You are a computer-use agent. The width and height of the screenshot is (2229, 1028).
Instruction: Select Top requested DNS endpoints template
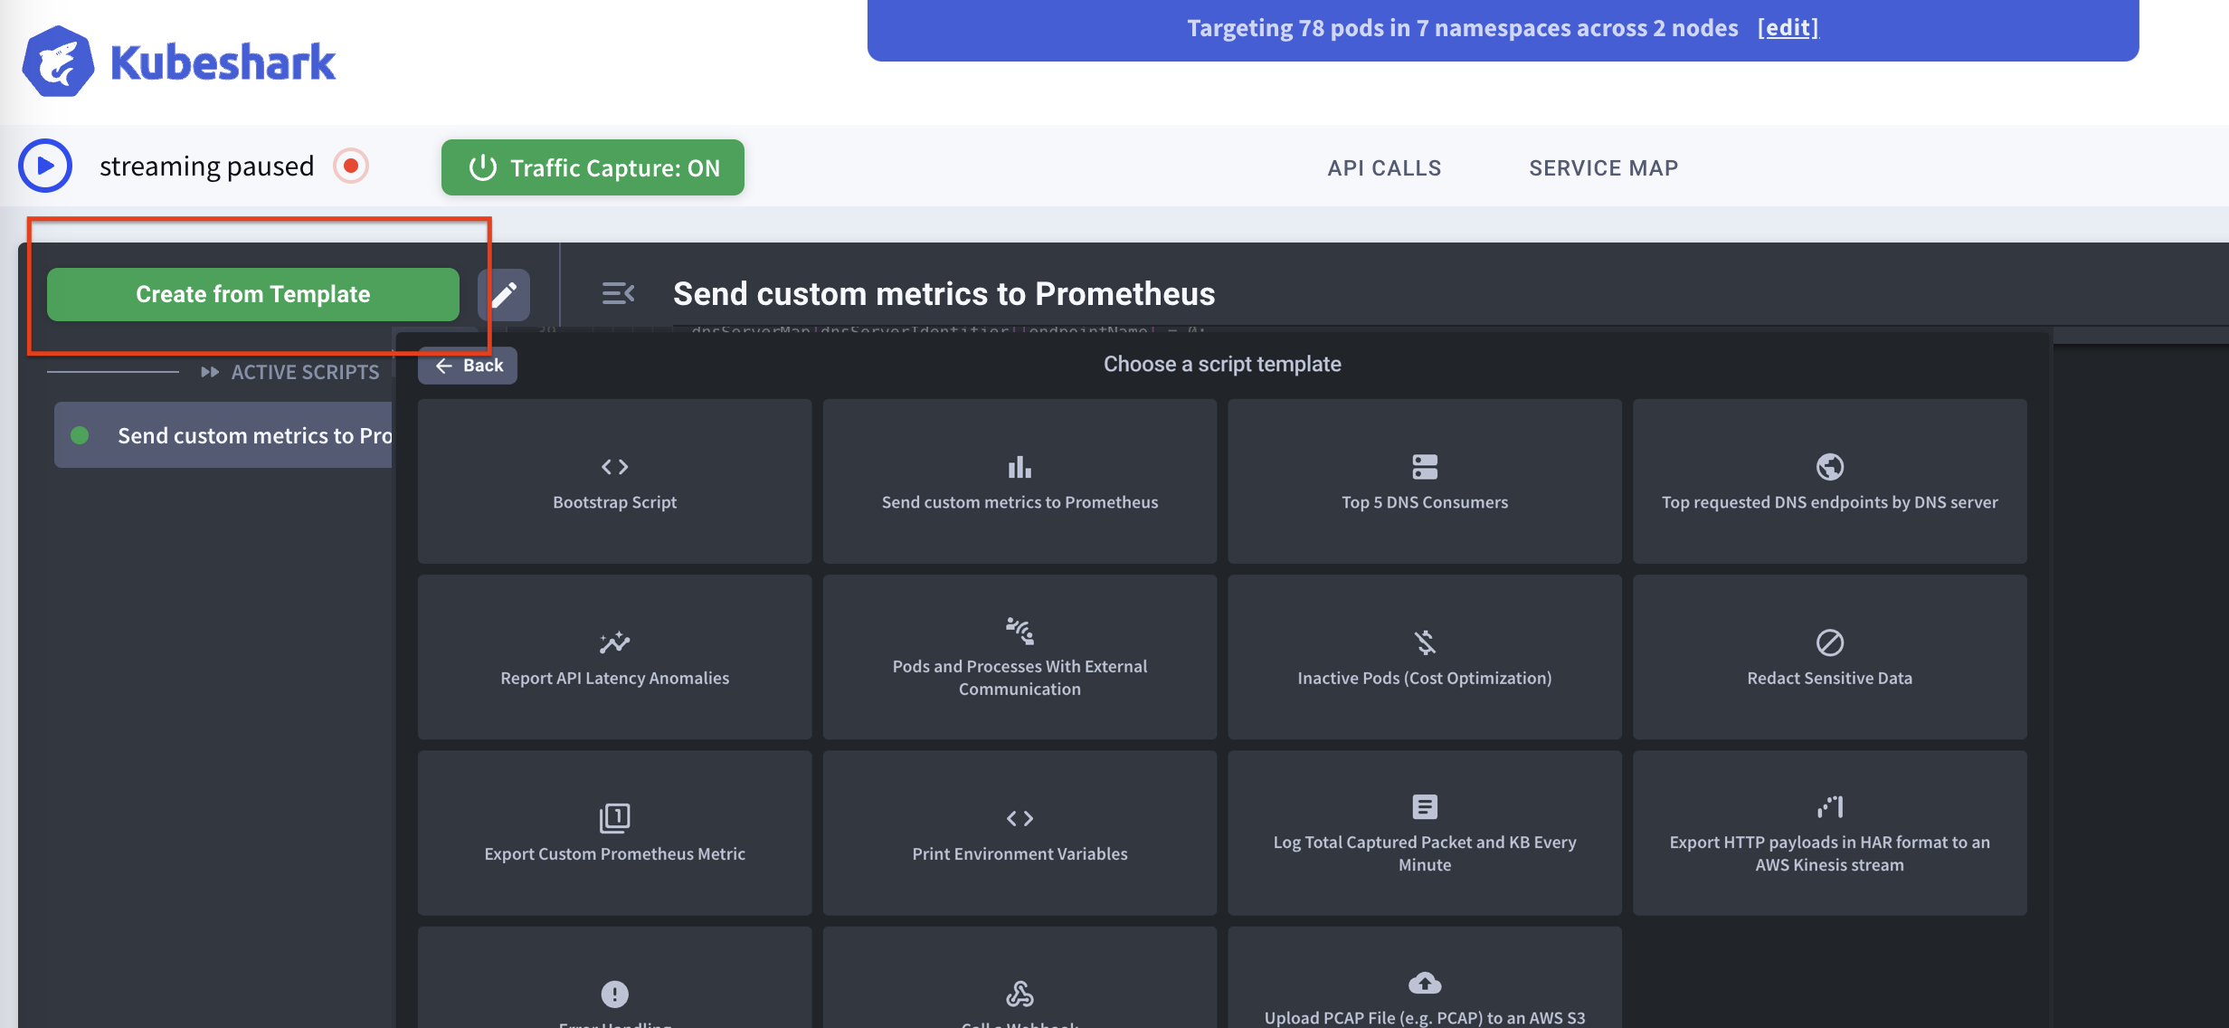[1829, 481]
